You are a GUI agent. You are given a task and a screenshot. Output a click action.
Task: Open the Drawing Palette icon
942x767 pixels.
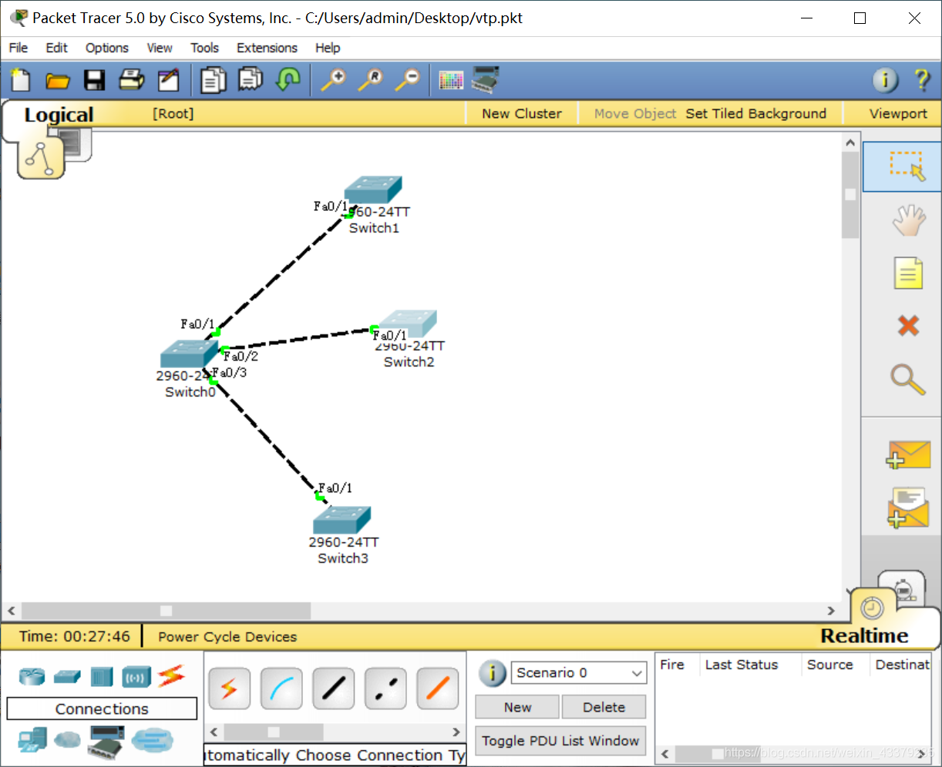[x=451, y=80]
